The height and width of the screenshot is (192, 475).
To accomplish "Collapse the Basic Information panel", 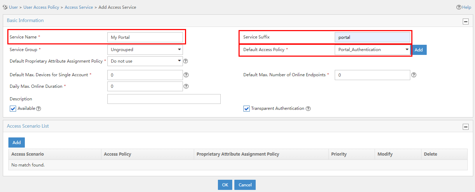I will click(x=466, y=21).
